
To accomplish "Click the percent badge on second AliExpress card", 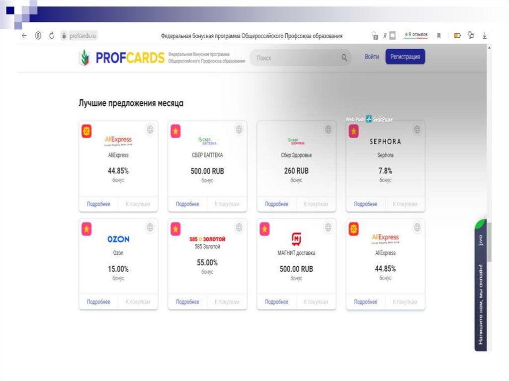I will coord(353,229).
